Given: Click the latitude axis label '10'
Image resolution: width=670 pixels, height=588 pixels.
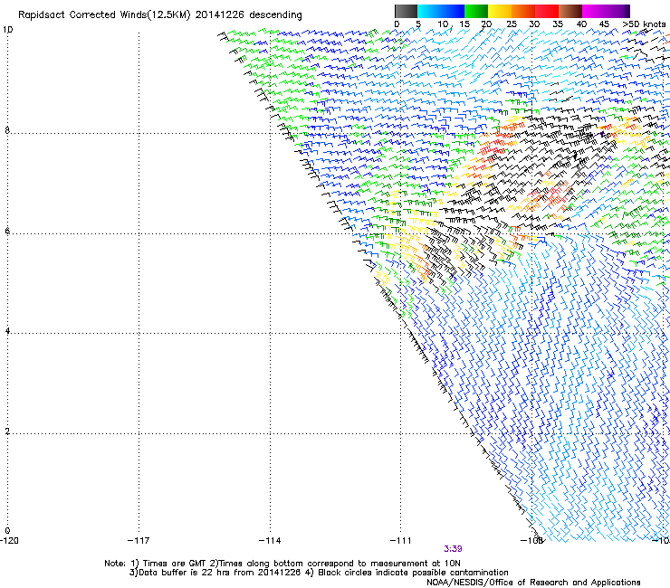Looking at the screenshot, I should tap(7, 30).
